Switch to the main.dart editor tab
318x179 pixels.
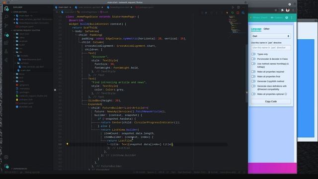(63, 7)
